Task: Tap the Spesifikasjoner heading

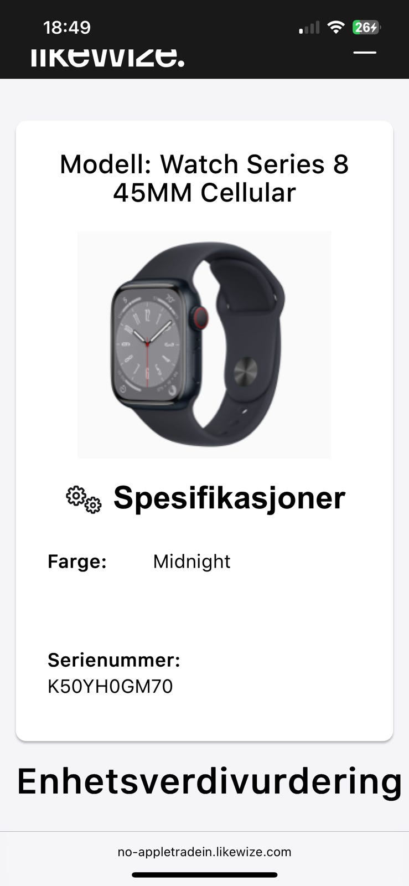Action: [229, 498]
